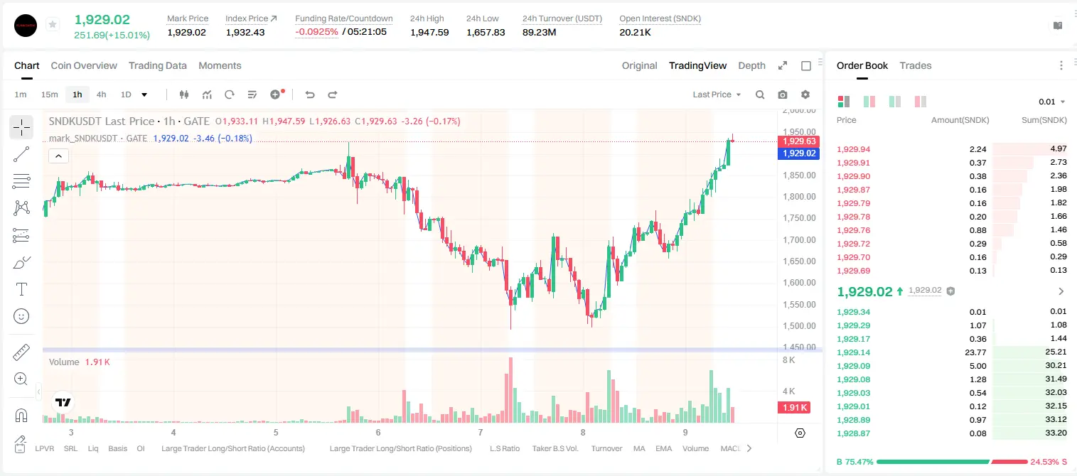This screenshot has width=1077, height=476.
Task: Click the chart screenshot camera icon
Action: 783,94
